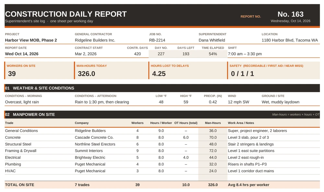The image size is (324, 192).
Task: Select the TOTAL ON SITE label
Action: [x=19, y=185]
